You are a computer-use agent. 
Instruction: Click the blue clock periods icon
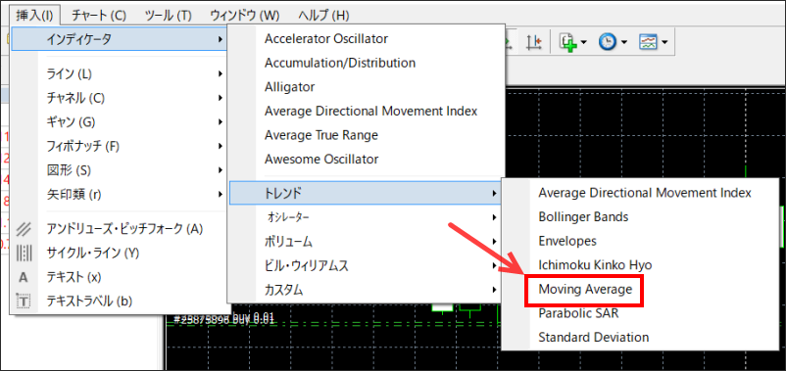pyautogui.click(x=608, y=42)
